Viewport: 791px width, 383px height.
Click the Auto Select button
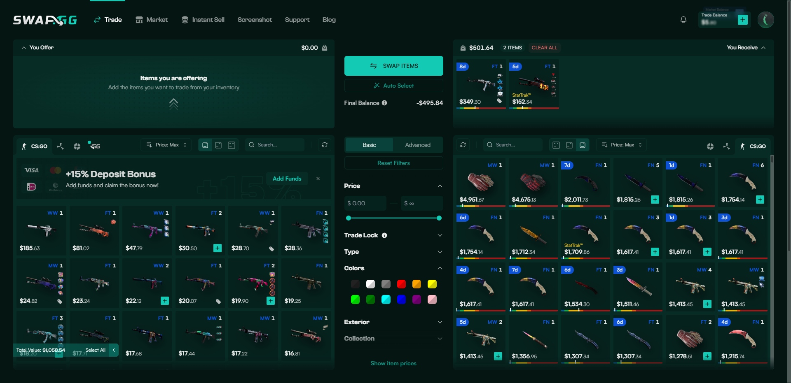pos(393,86)
